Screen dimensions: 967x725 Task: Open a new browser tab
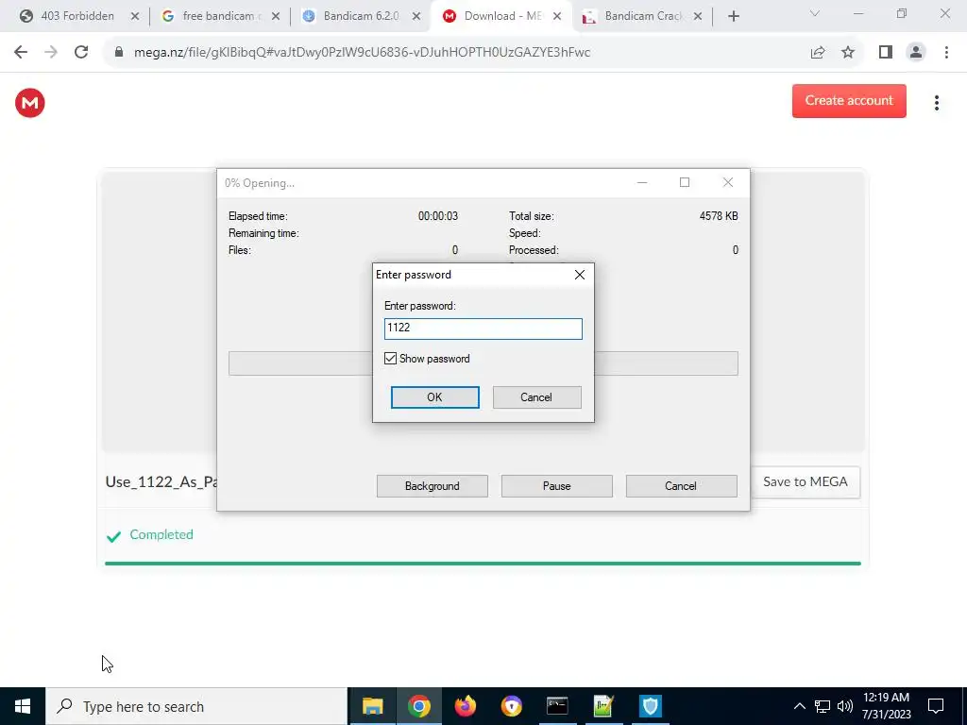coord(733,17)
